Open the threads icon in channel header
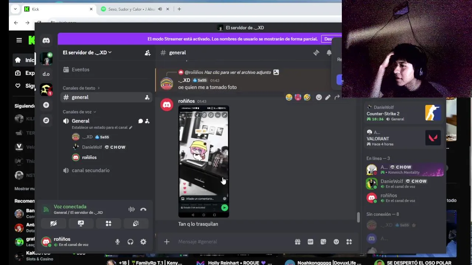 [316, 53]
